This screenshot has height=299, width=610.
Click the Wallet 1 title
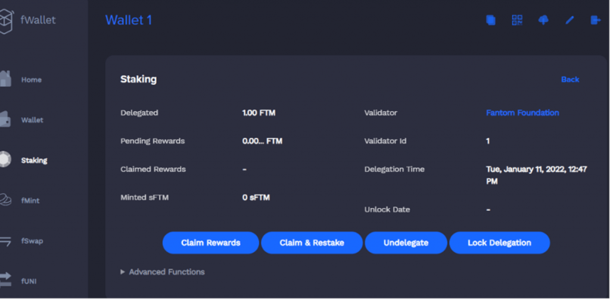(x=129, y=20)
